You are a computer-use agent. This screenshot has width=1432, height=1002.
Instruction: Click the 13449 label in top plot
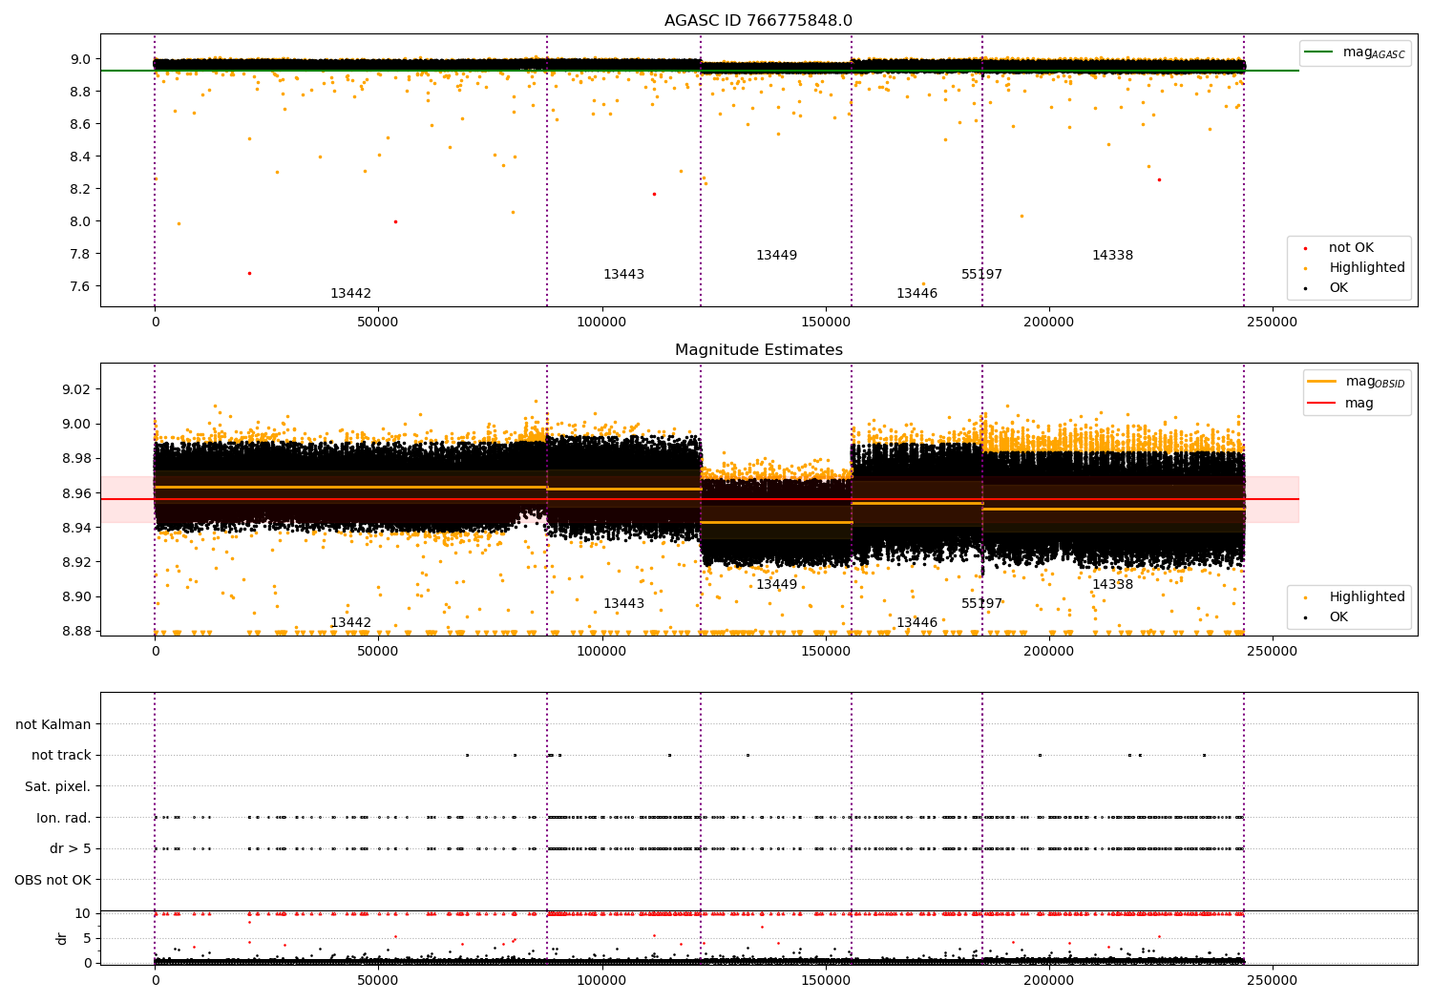(776, 256)
